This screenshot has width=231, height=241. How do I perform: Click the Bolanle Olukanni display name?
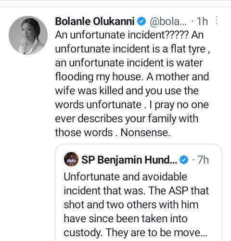tap(95, 21)
